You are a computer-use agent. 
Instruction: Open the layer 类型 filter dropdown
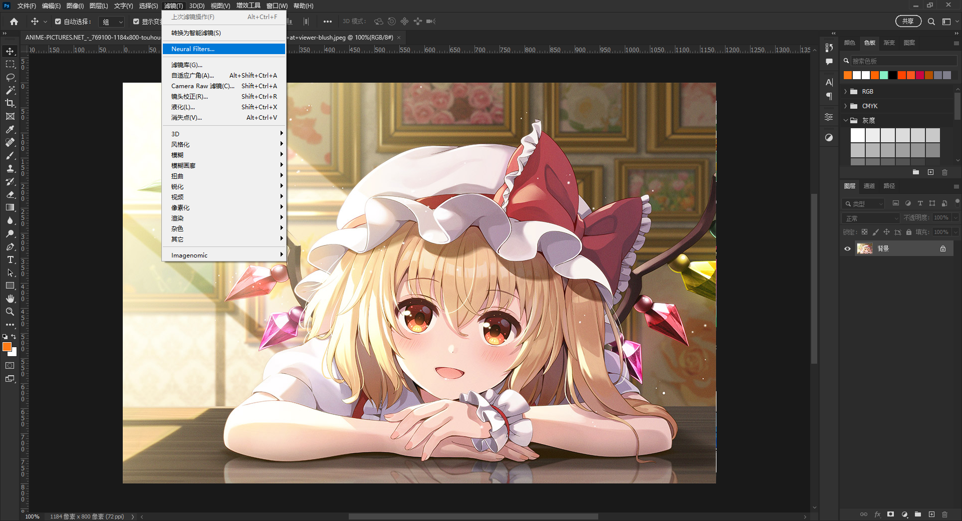tap(863, 204)
